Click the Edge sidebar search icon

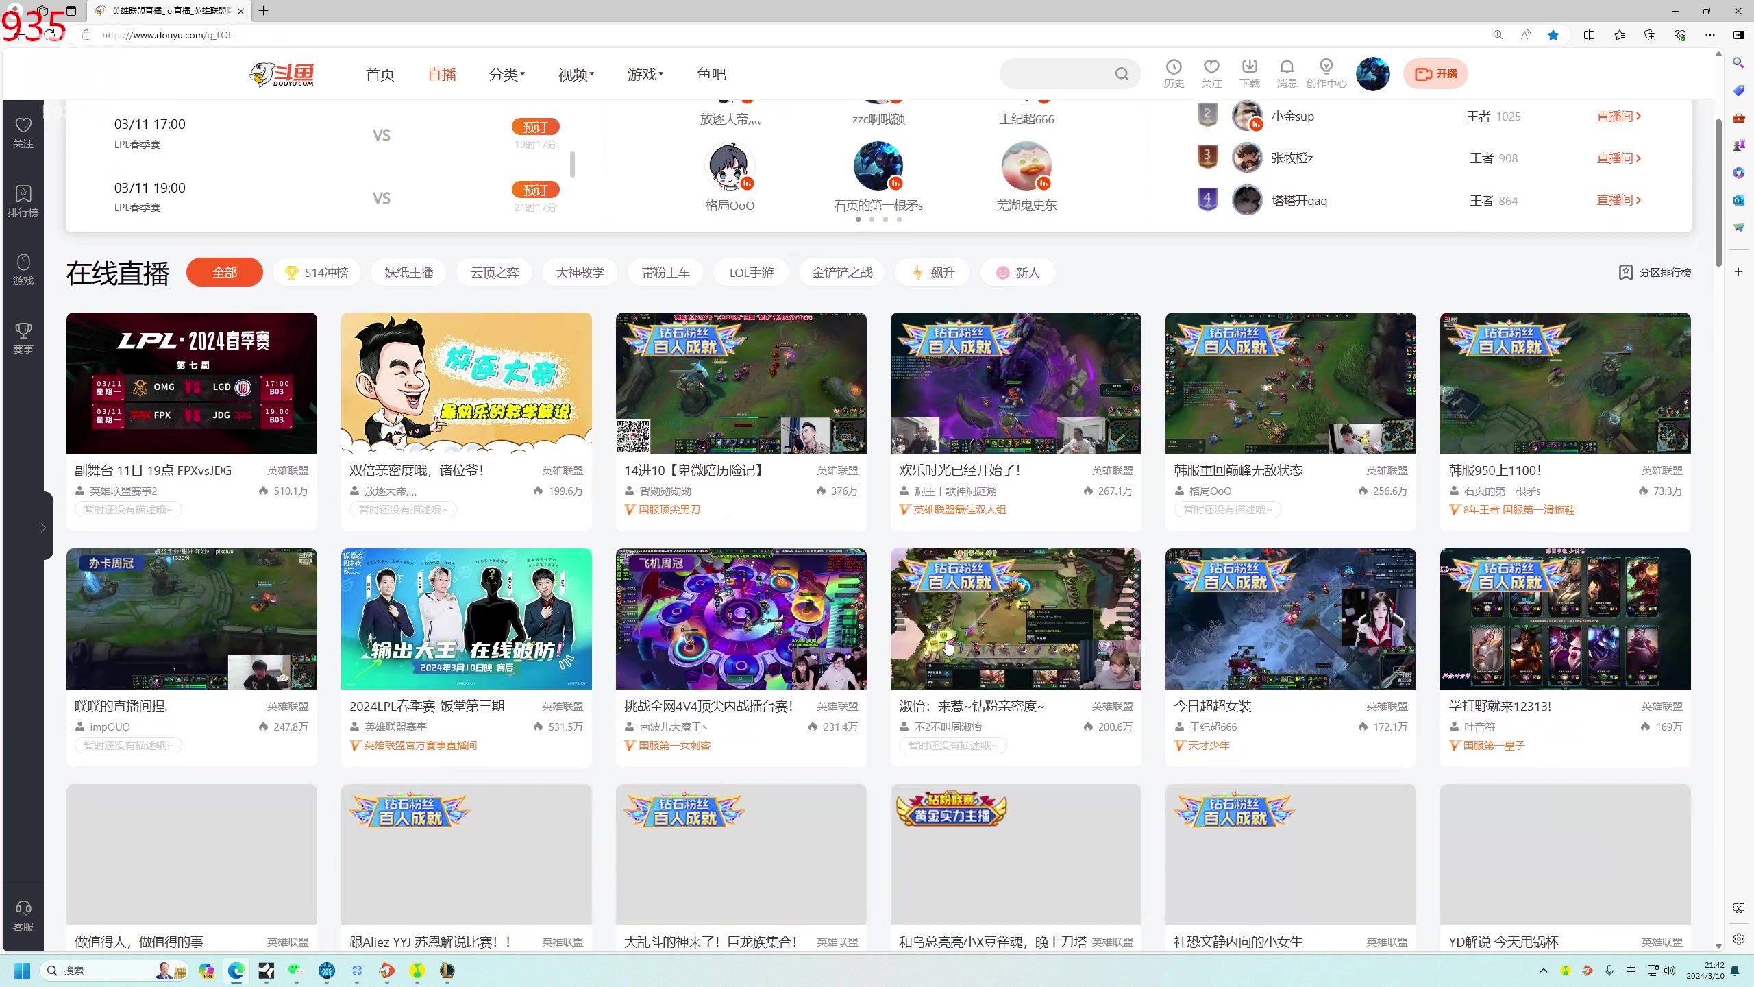[1739, 62]
